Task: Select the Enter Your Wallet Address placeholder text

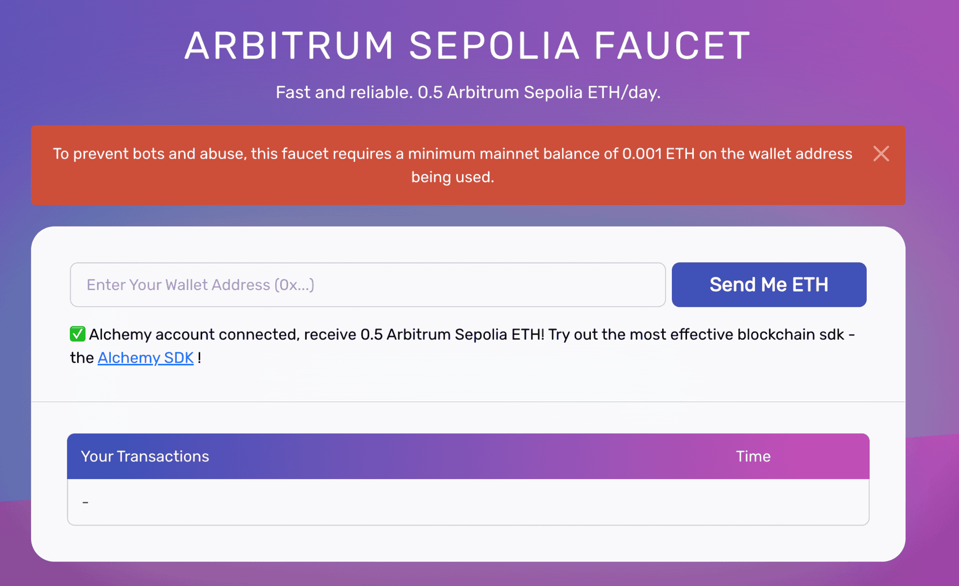Action: click(200, 285)
